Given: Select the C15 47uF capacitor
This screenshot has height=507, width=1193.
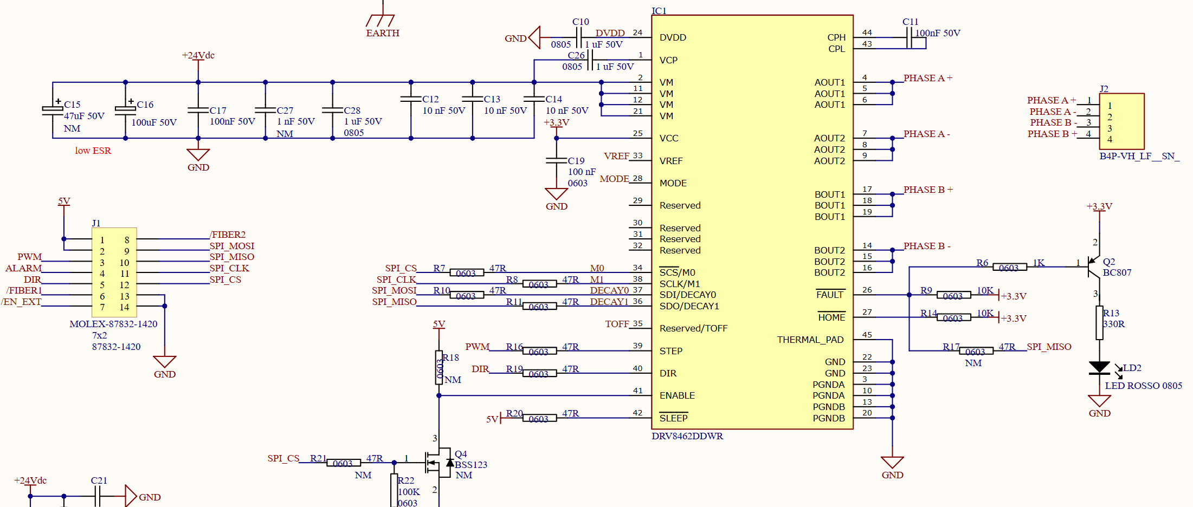Looking at the screenshot, I should coord(53,109).
